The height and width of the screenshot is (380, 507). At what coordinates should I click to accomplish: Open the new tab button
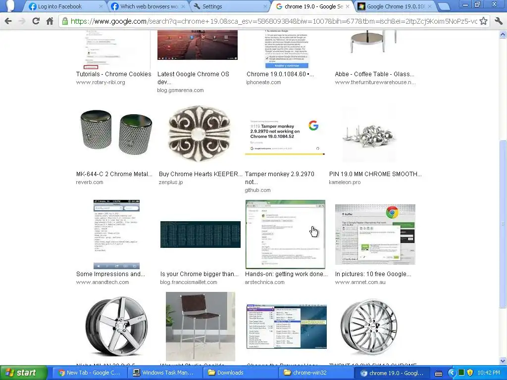tap(444, 6)
